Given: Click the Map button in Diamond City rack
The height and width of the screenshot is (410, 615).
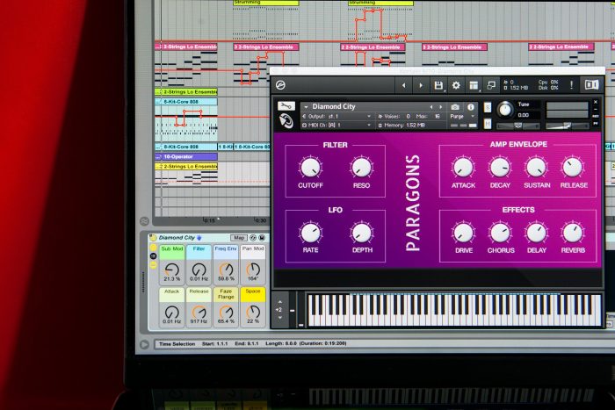Looking at the screenshot, I should click(x=239, y=238).
